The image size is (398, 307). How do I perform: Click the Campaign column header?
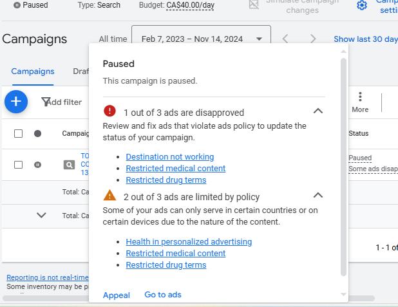point(75,133)
